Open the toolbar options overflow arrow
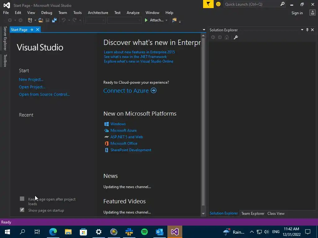The height and width of the screenshot is (238, 318). click(180, 21)
